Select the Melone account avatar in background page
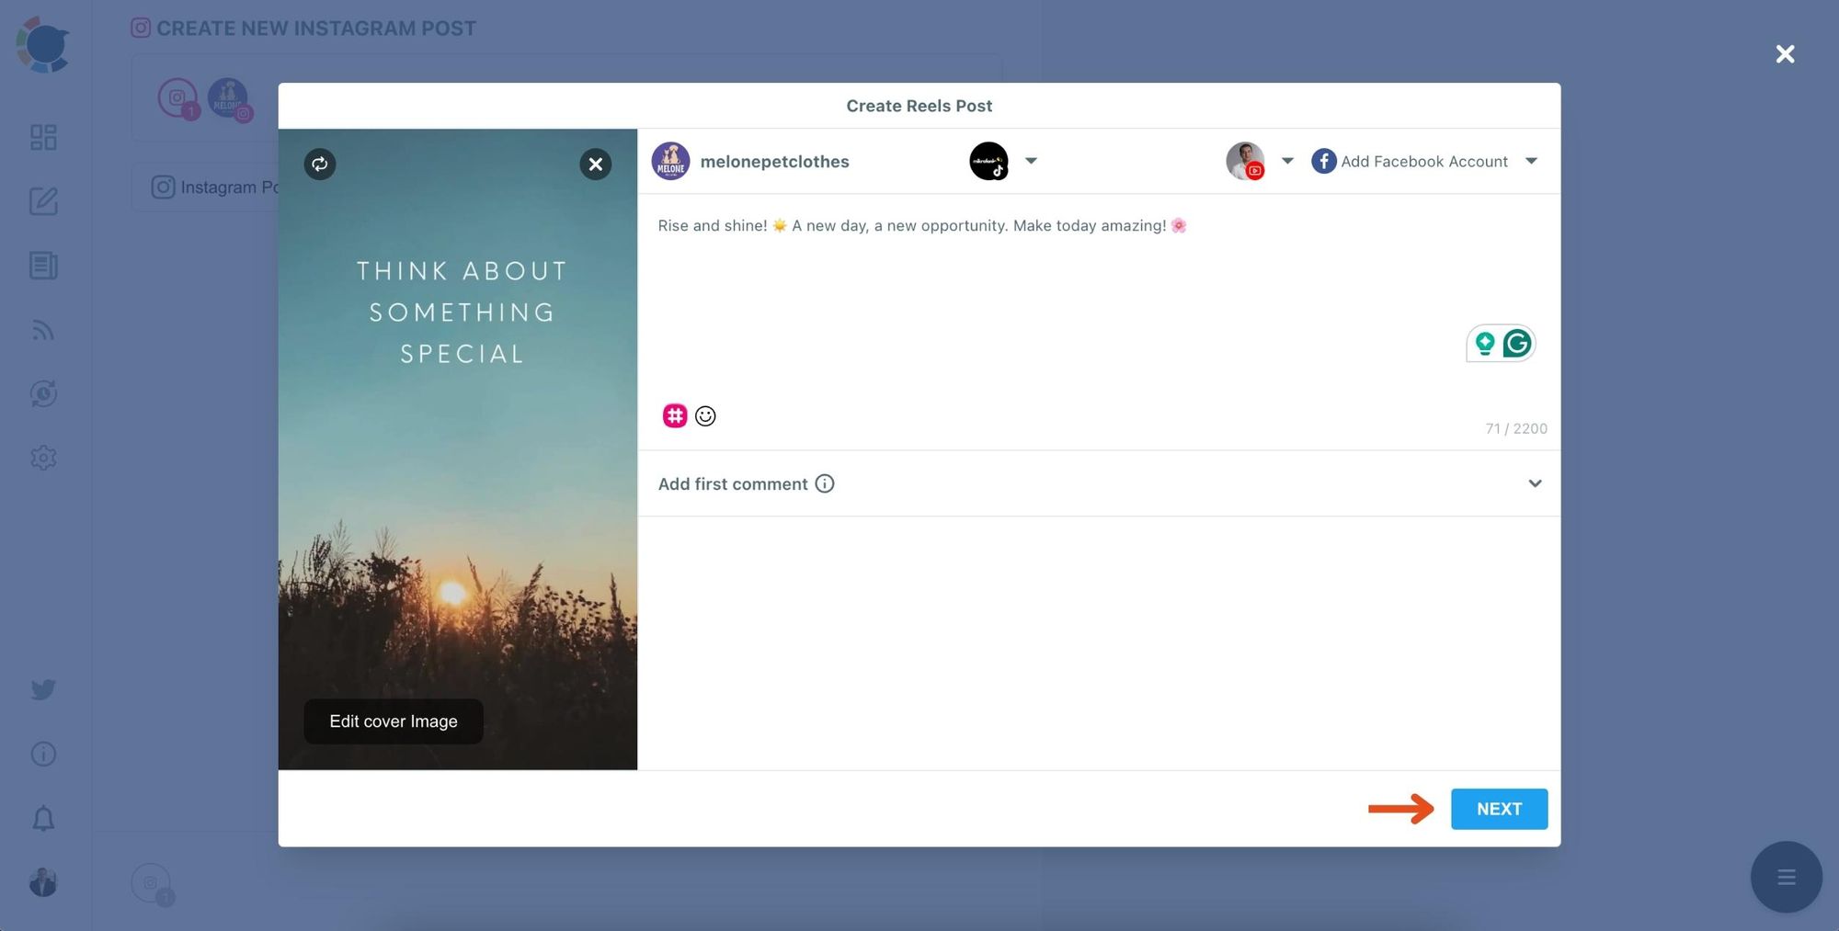Screen dimensions: 1839x931 [x=228, y=97]
